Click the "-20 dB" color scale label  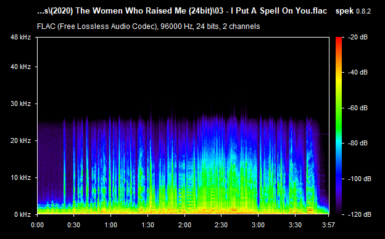[x=358, y=37]
